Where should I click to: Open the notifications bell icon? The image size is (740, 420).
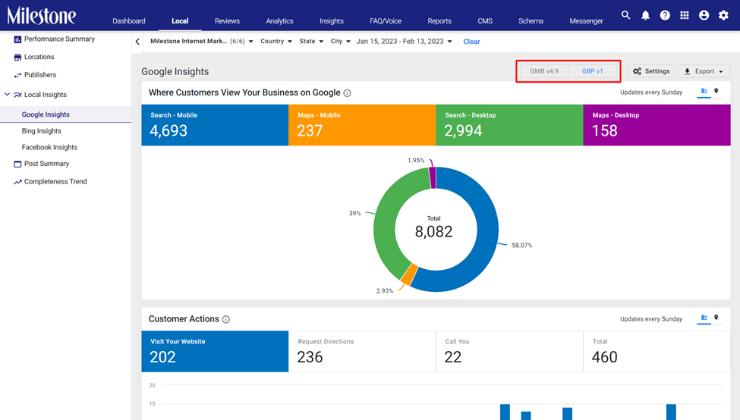tap(645, 15)
